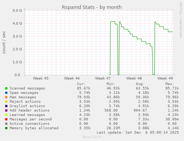Click the Scanned messages minimum 46.92k

tap(113, 88)
